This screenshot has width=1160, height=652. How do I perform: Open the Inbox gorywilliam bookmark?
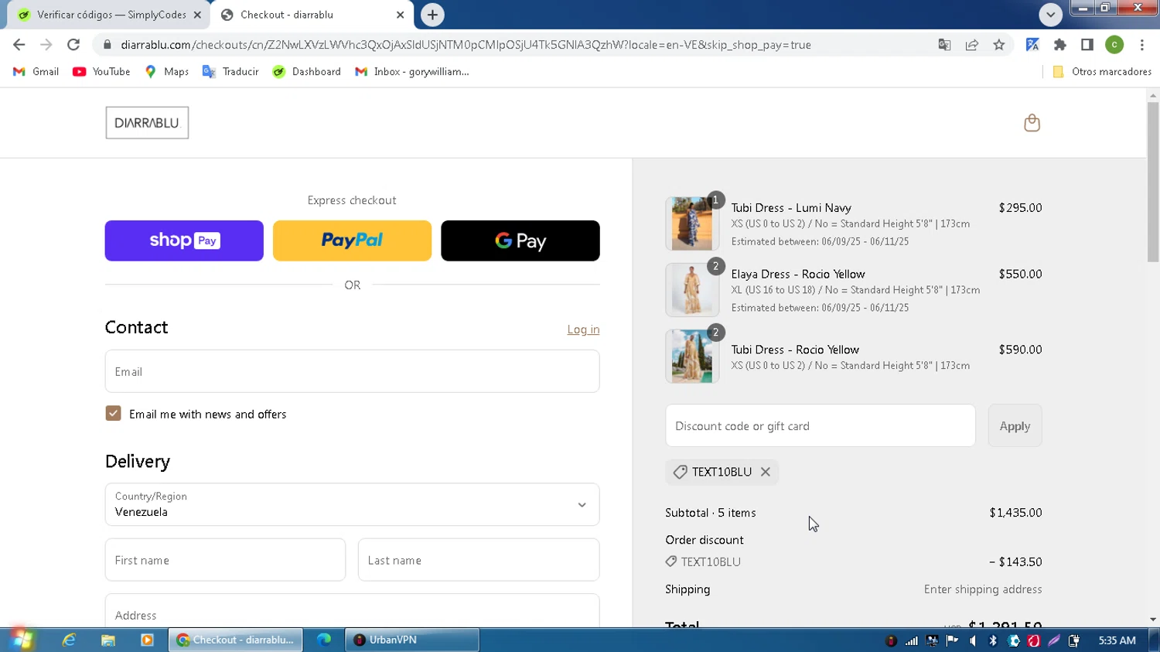(412, 72)
